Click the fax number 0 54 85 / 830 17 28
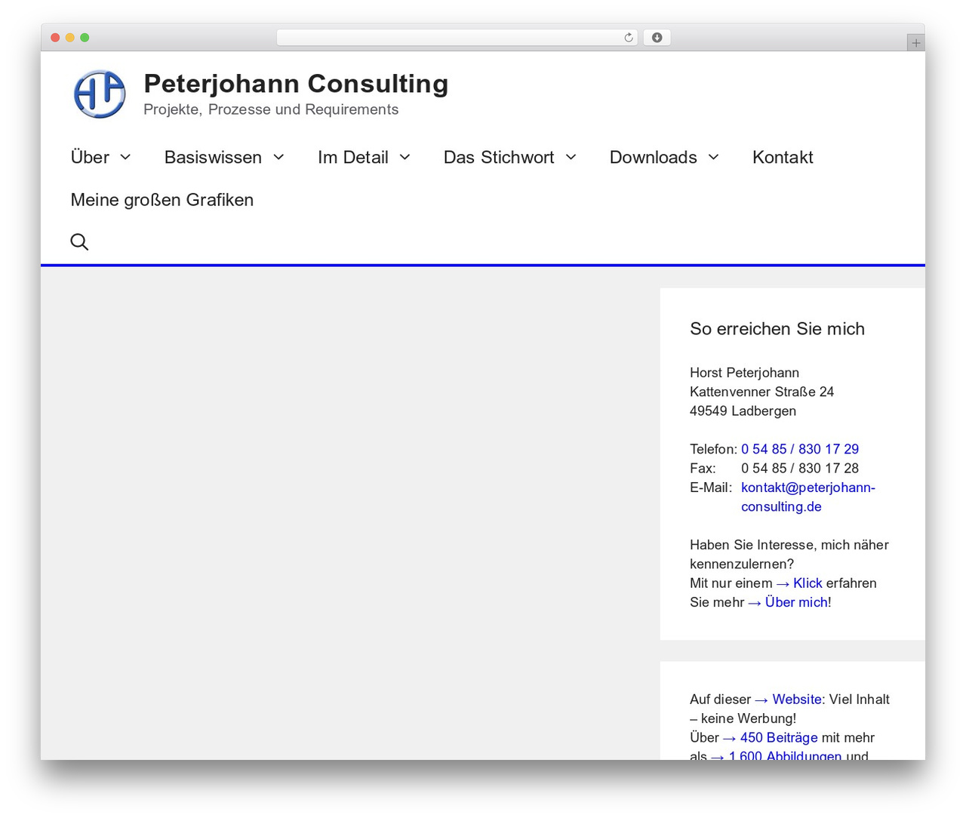This screenshot has height=818, width=966. [x=800, y=469]
